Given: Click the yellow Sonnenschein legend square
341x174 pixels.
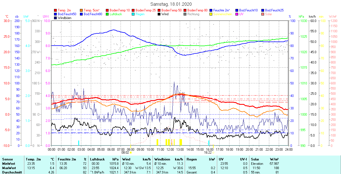Looking at the screenshot, I should click(211, 14).
